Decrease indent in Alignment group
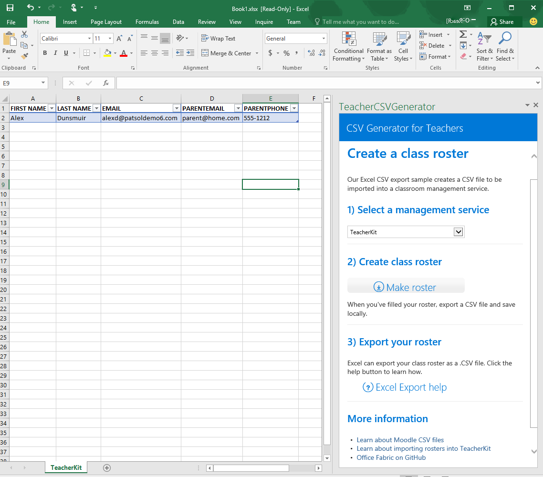This screenshot has width=543, height=477. (x=180, y=53)
